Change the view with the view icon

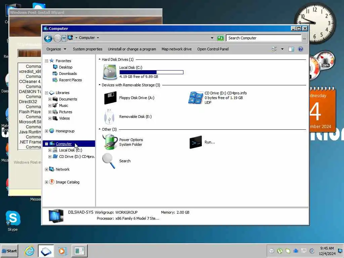274,49
